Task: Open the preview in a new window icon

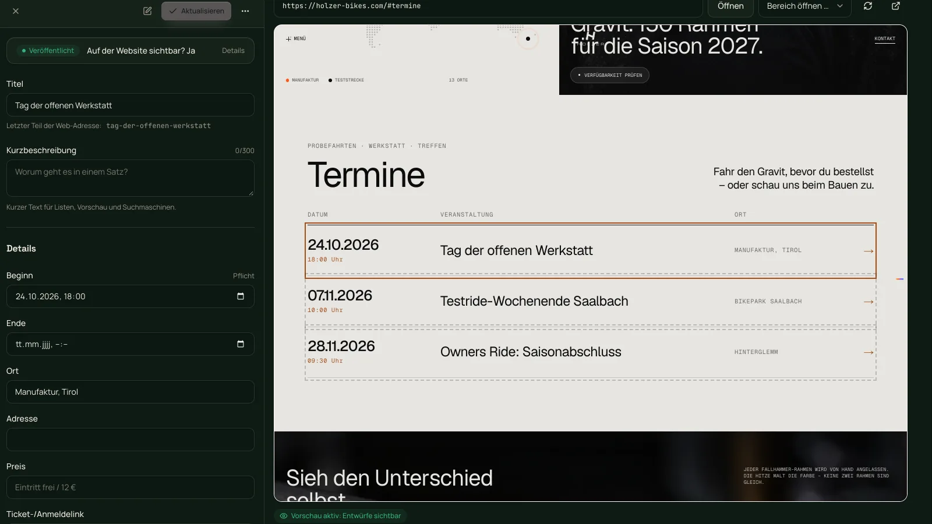Action: click(x=896, y=6)
